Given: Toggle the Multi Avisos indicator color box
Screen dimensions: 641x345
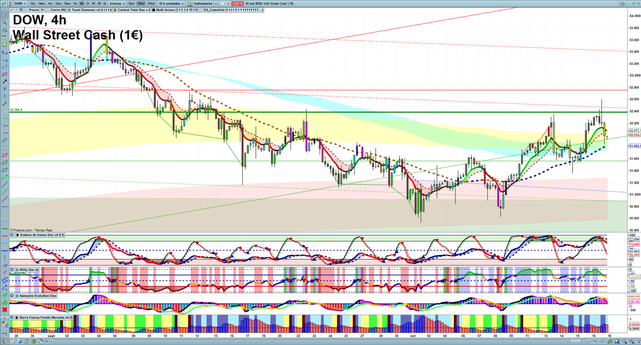Looking at the screenshot, I should pos(153,10).
